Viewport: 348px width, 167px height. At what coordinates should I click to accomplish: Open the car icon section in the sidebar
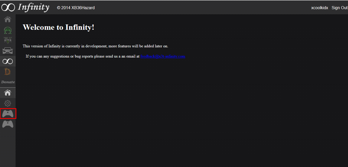(8, 51)
